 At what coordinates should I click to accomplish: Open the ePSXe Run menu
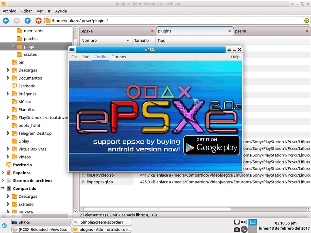click(x=86, y=57)
